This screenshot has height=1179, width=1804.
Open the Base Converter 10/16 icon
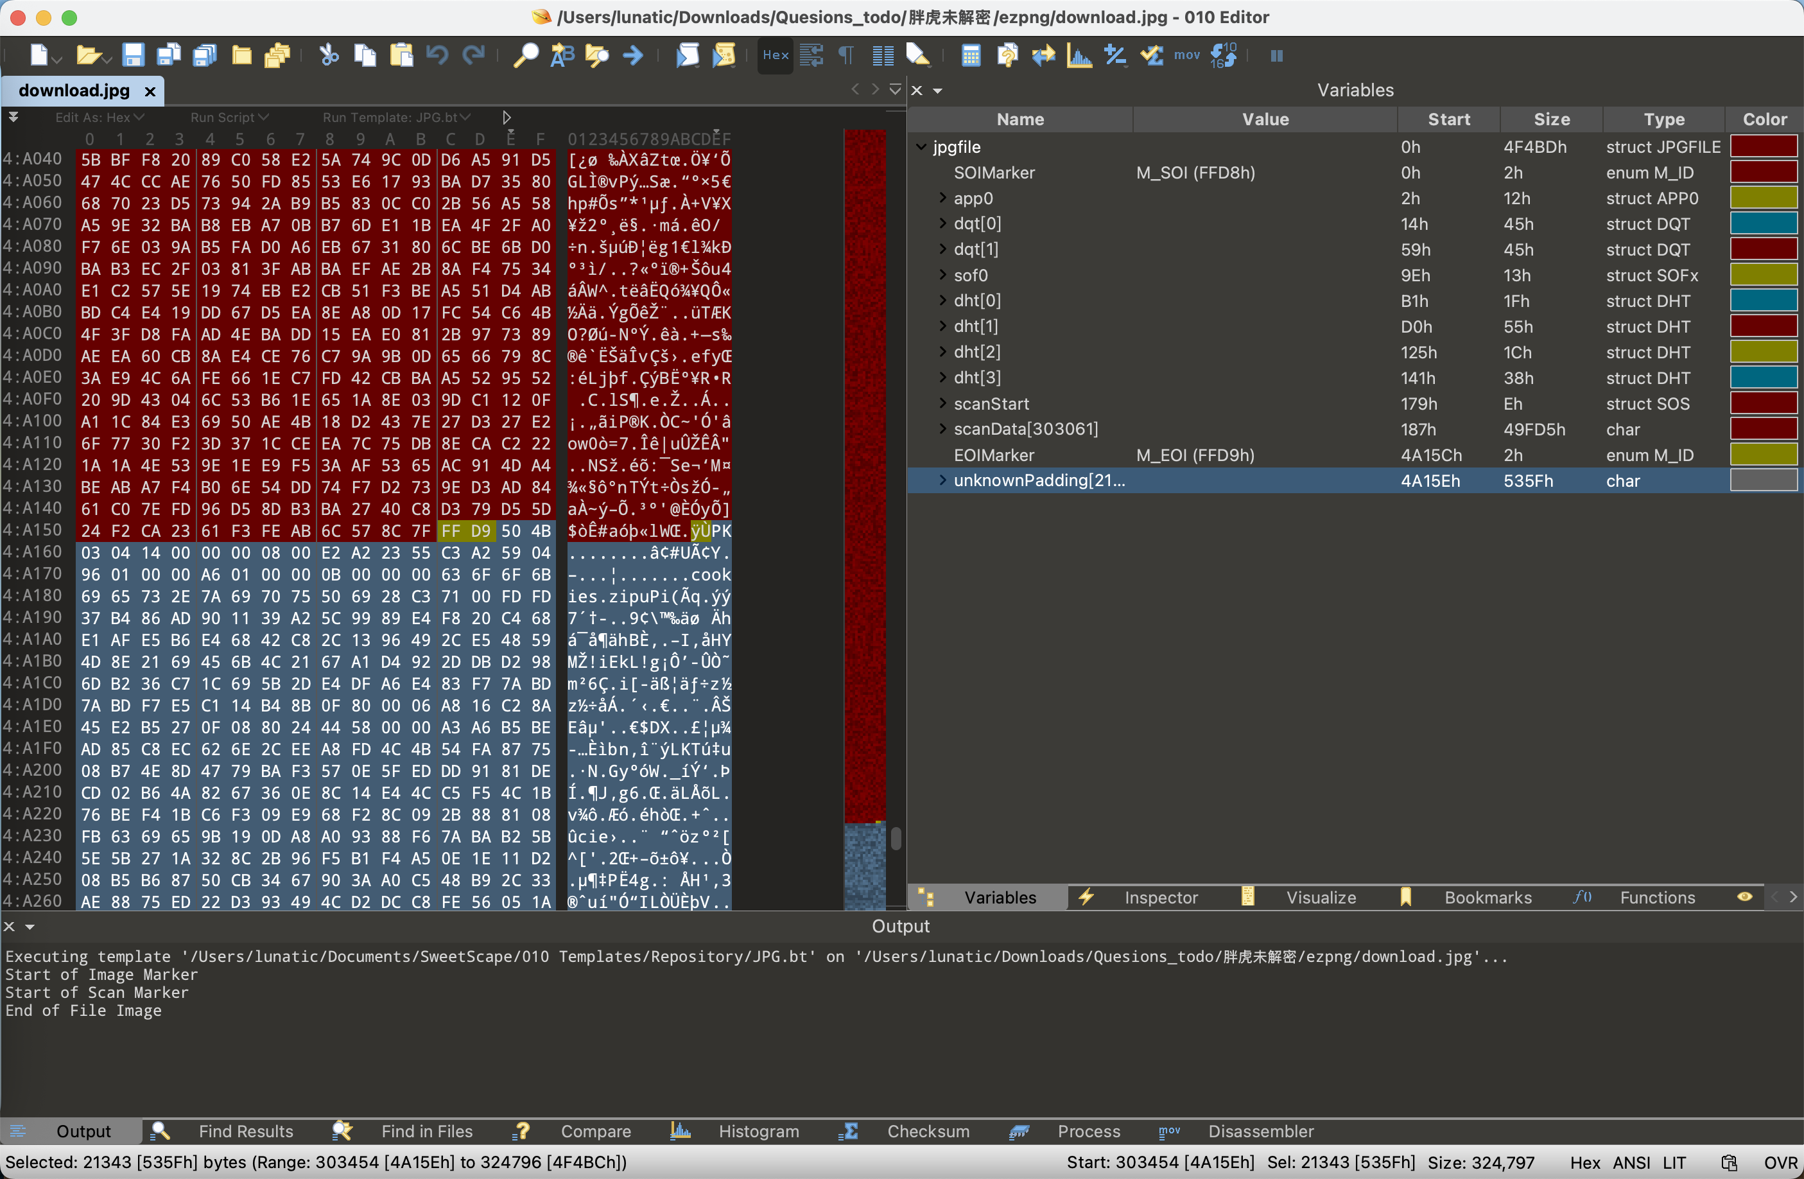(x=1224, y=55)
